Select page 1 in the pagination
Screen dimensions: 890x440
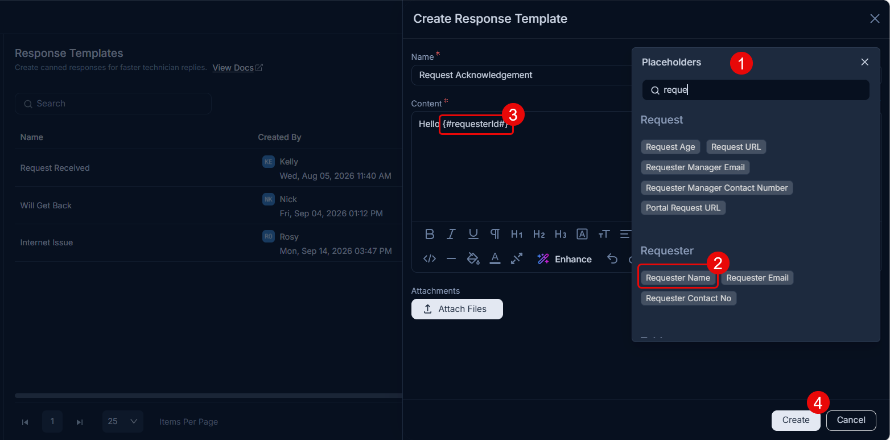tap(52, 421)
